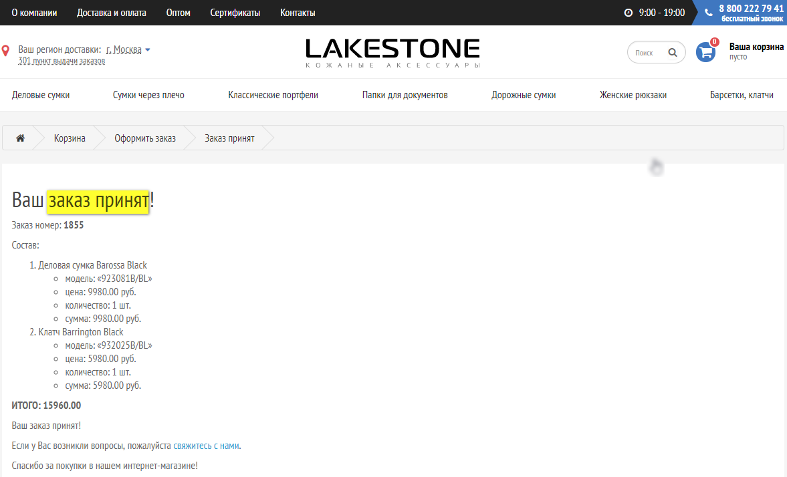Click the Ваш заказ принят! heading
This screenshot has width=787, height=477.
[x=83, y=200]
